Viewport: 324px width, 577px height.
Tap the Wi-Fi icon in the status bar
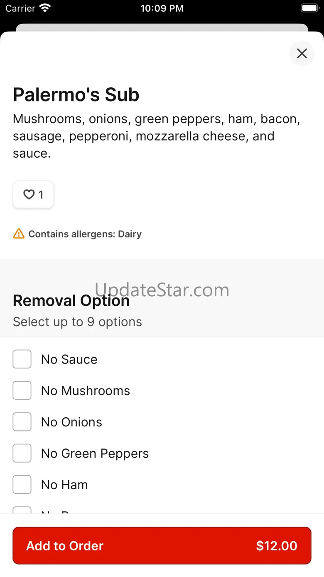click(x=44, y=8)
